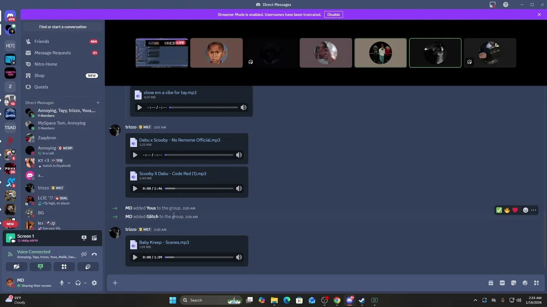Screen dimensions: 547x307
Task: Seek in Baby Kreep - Scenes.mp3 progress bar
Action: point(199,257)
